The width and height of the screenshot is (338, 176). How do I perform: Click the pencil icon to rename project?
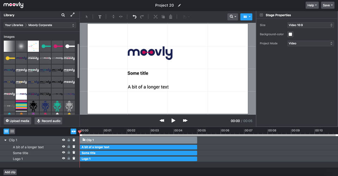180,5
